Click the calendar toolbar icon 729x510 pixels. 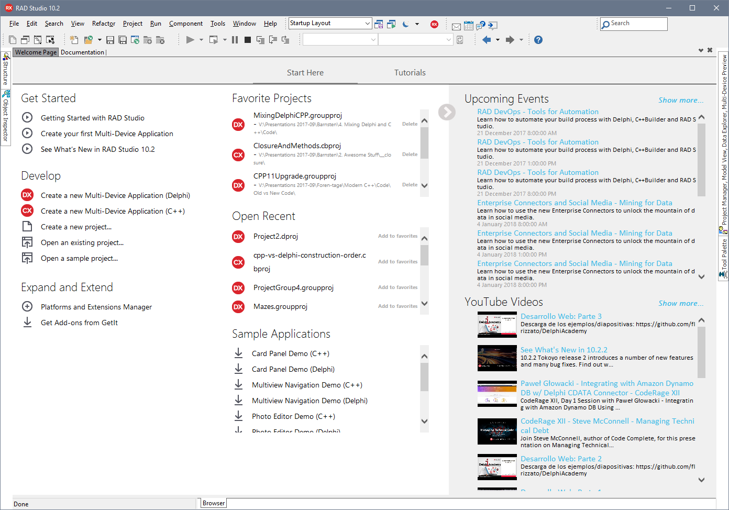pos(469,26)
